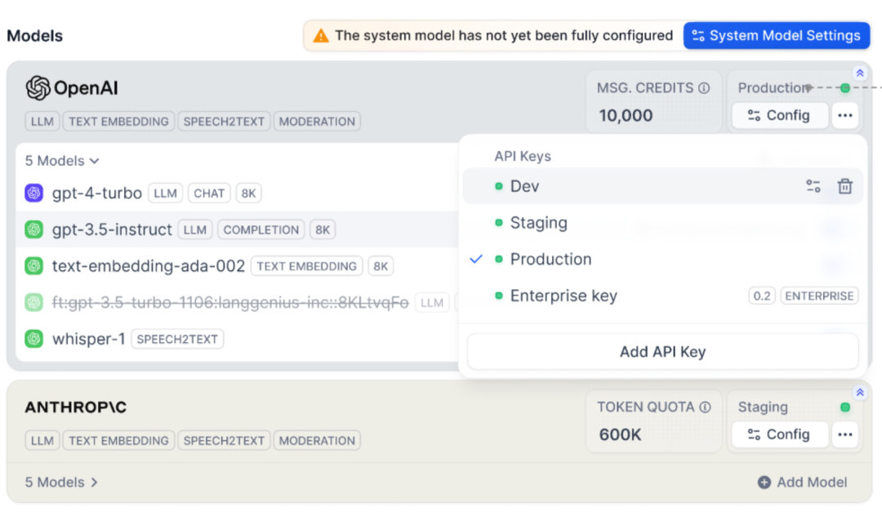Open the settings icon beside Dev key
This screenshot has height=512, width=882.
coord(813,185)
